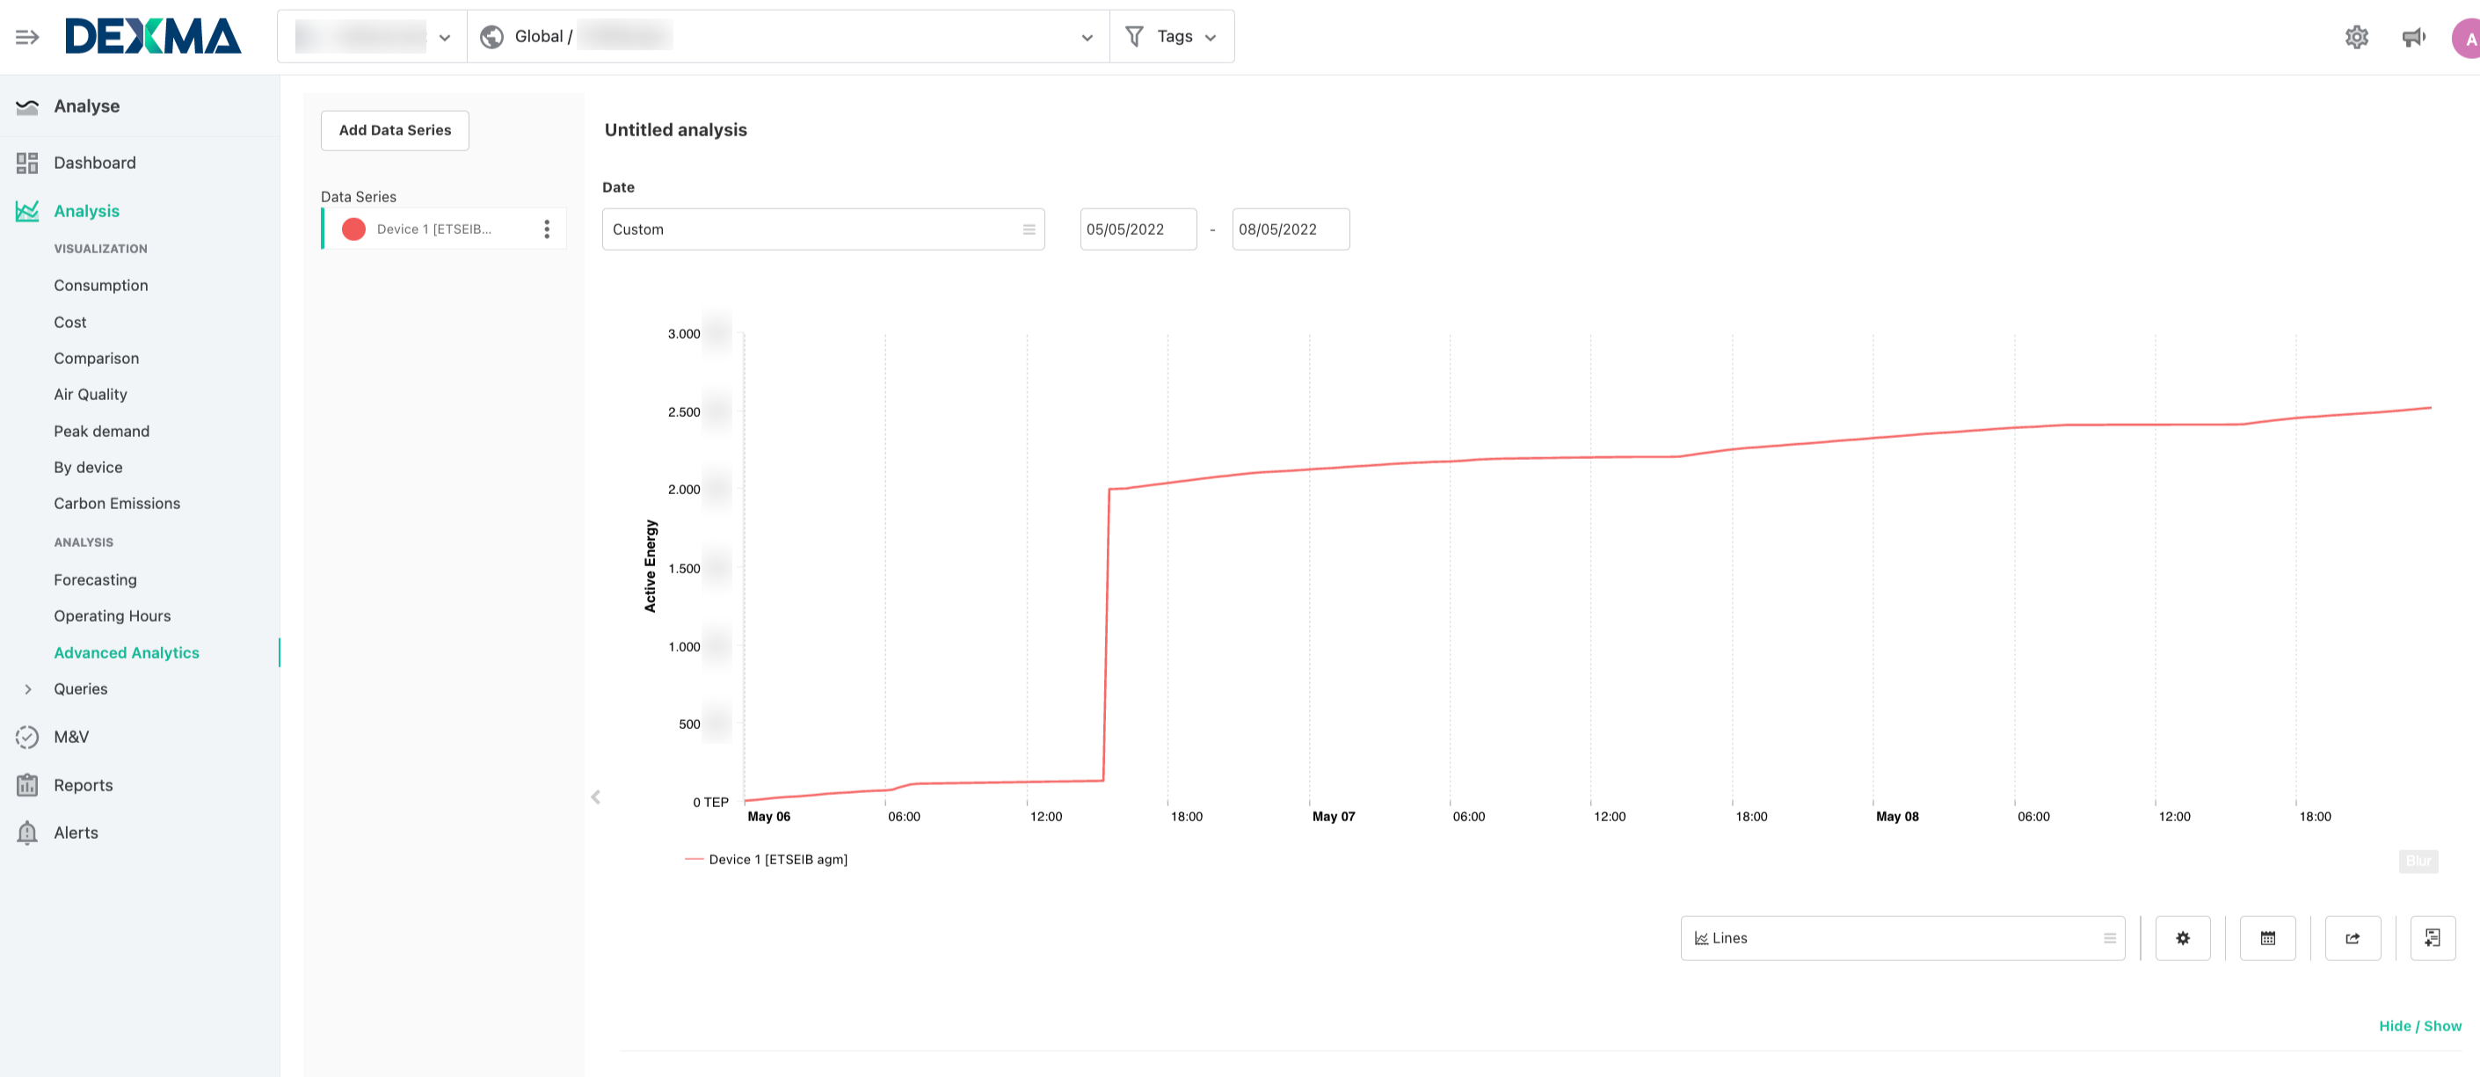Collapse data series panel with left chevron

(x=596, y=797)
